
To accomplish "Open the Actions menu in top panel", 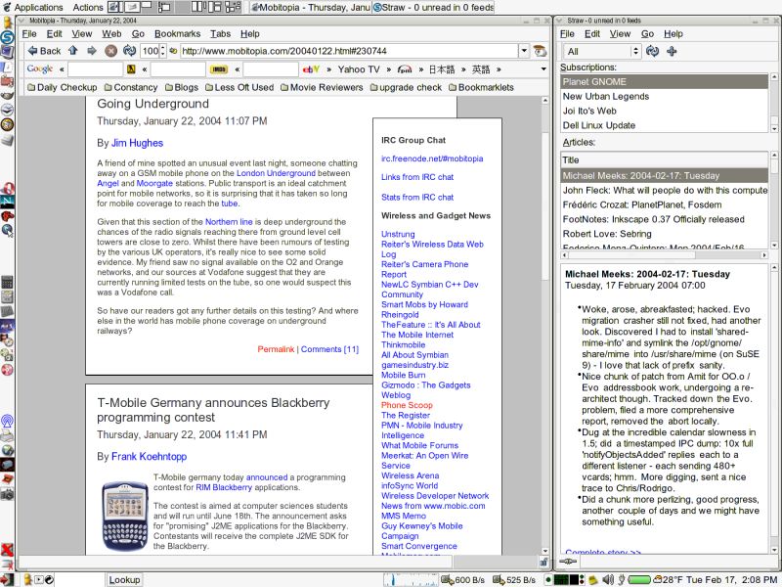I will pyautogui.click(x=88, y=7).
